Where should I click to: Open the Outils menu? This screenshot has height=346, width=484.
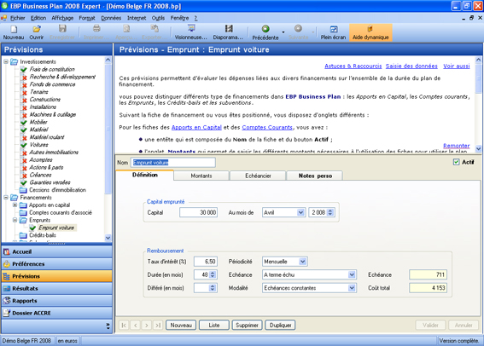(158, 18)
